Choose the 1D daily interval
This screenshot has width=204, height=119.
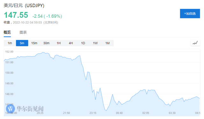click(x=83, y=43)
